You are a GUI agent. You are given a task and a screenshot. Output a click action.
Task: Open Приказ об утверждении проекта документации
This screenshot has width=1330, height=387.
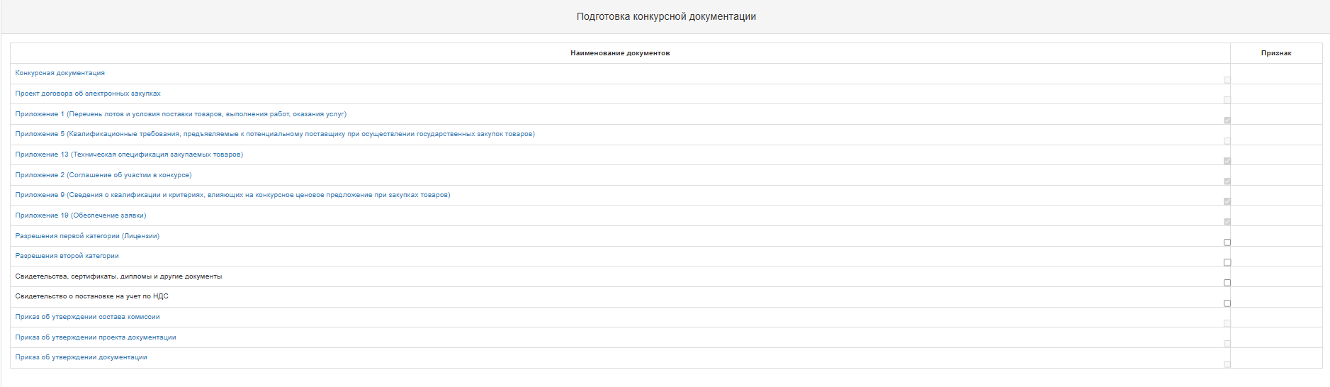(x=96, y=337)
